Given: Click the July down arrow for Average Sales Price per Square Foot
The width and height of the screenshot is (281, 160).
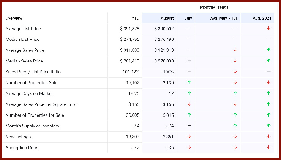Looking at the screenshot, I should (189, 104).
